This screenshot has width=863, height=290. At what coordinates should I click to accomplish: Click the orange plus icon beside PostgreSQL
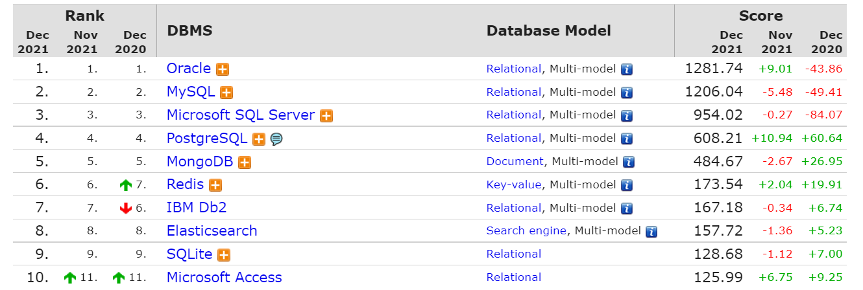click(259, 139)
